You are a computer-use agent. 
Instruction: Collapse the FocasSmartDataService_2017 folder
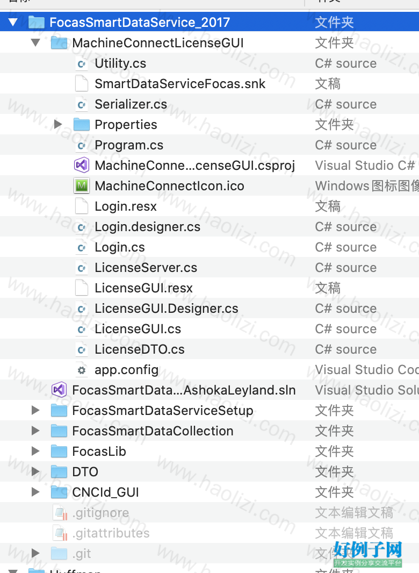pos(13,22)
